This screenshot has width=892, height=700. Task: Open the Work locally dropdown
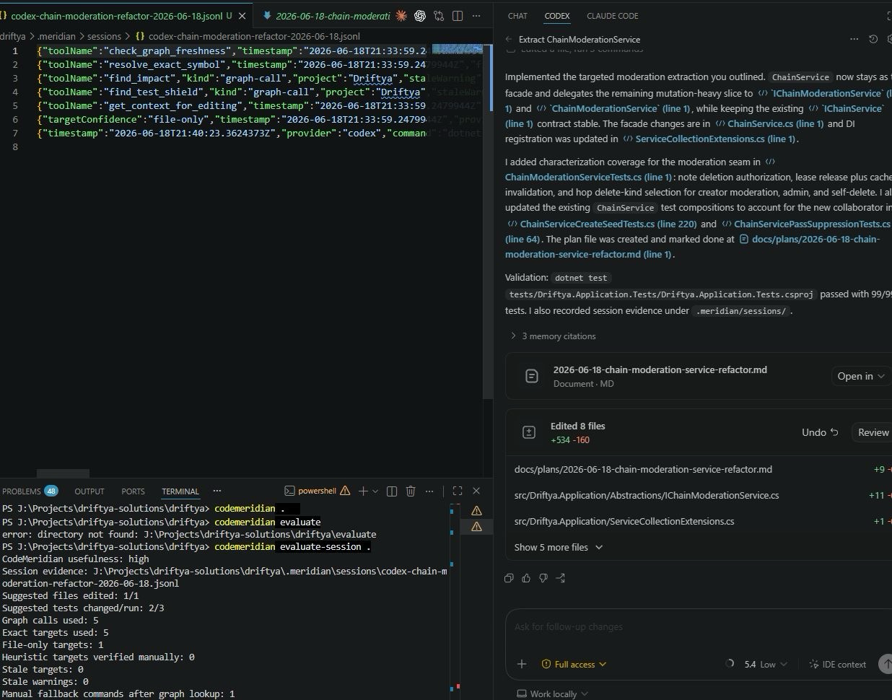[553, 694]
